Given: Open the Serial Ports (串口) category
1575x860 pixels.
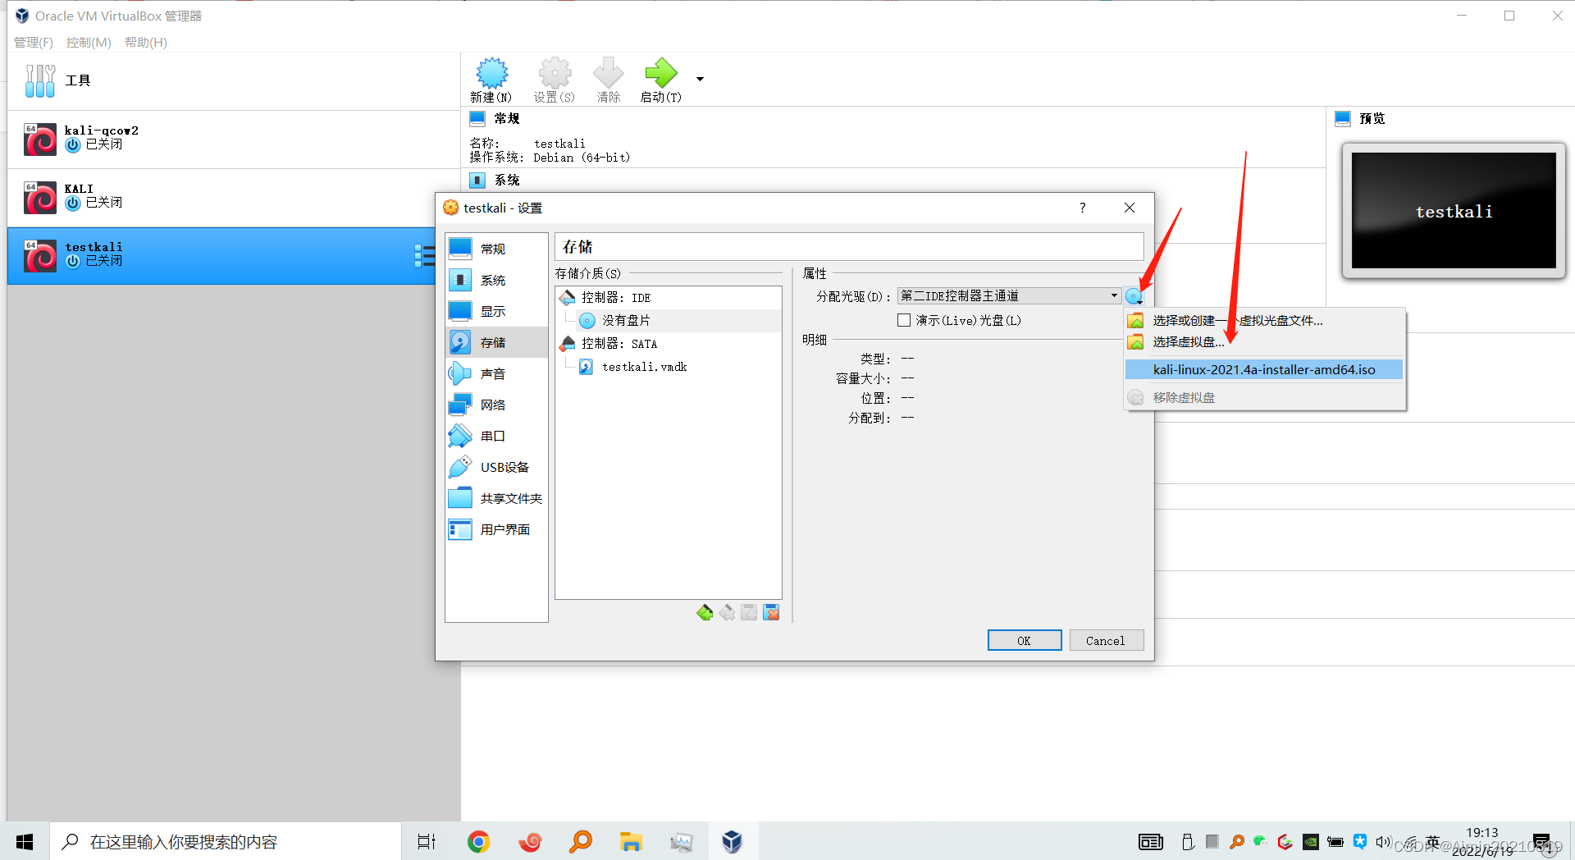Looking at the screenshot, I should click(x=496, y=436).
